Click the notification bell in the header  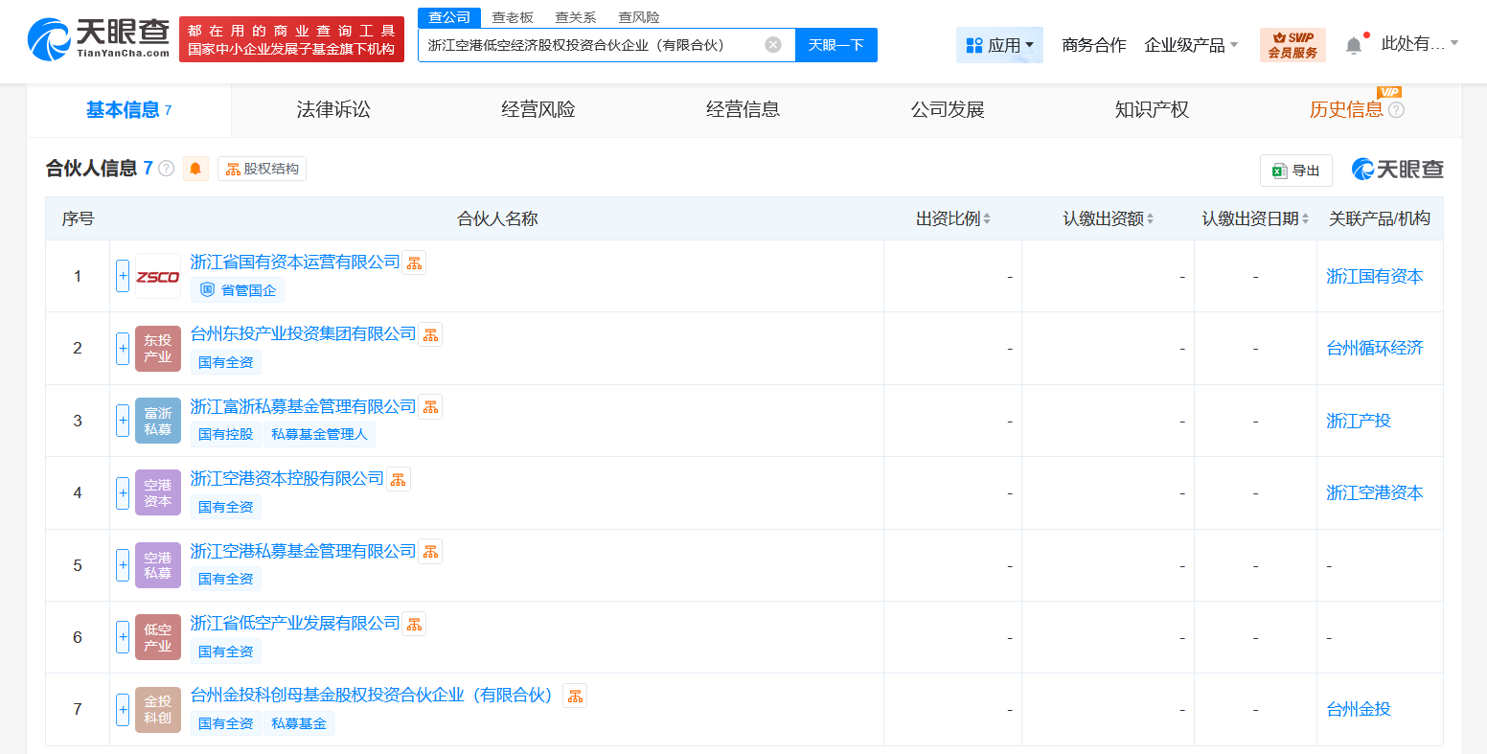pos(1353,46)
